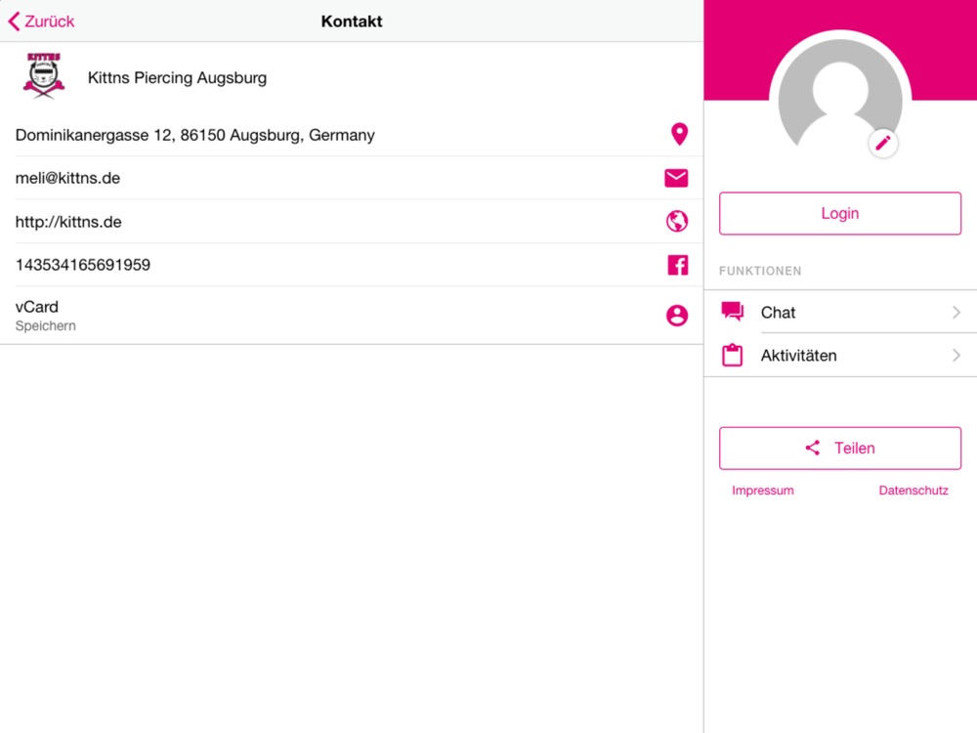
Task: Expand the Chat row chevron
Action: point(956,313)
